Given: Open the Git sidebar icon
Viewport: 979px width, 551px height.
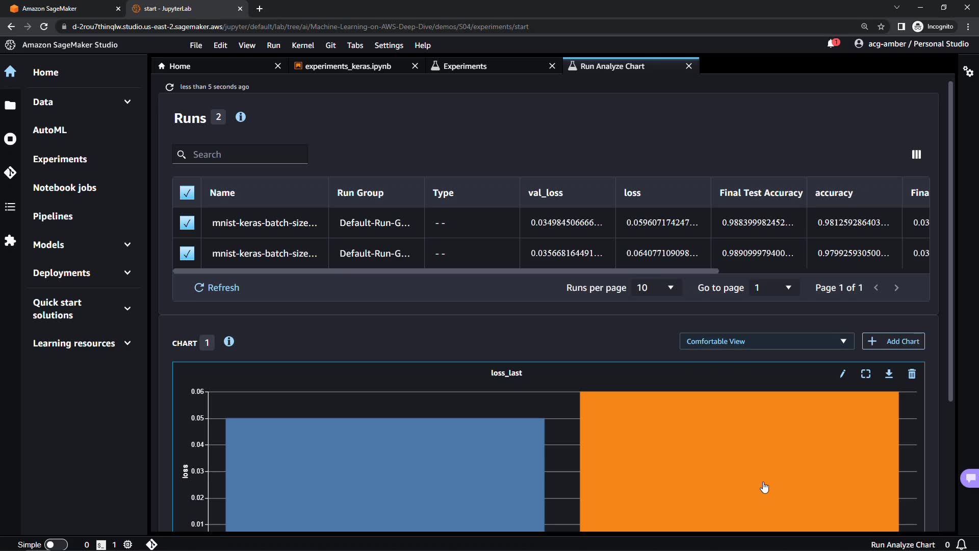Looking at the screenshot, I should tap(10, 172).
